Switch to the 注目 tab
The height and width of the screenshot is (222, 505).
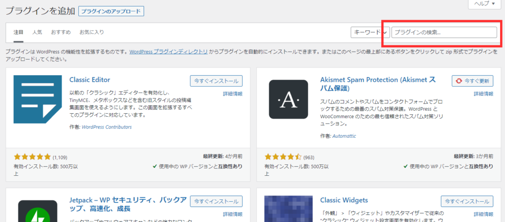[x=18, y=32]
